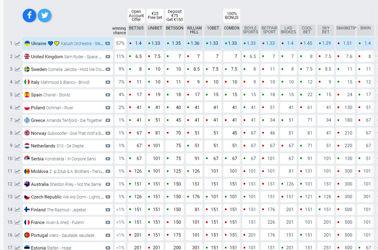378x250 pixels.
Task: Select Finland's 81 odds at William Hill
Action: 194,209
